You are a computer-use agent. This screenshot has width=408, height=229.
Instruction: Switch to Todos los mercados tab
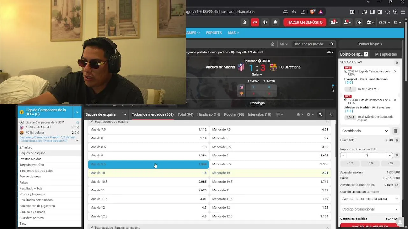153,114
